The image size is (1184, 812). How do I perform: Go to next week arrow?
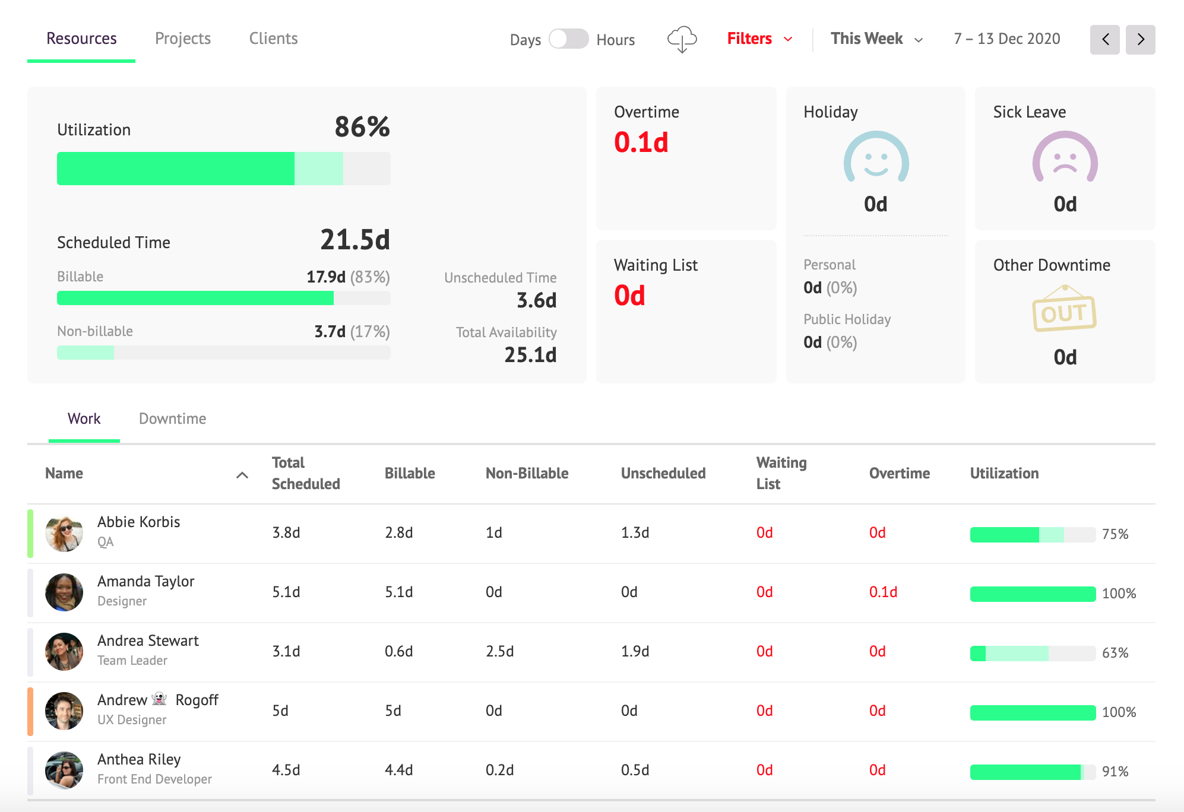click(x=1140, y=40)
